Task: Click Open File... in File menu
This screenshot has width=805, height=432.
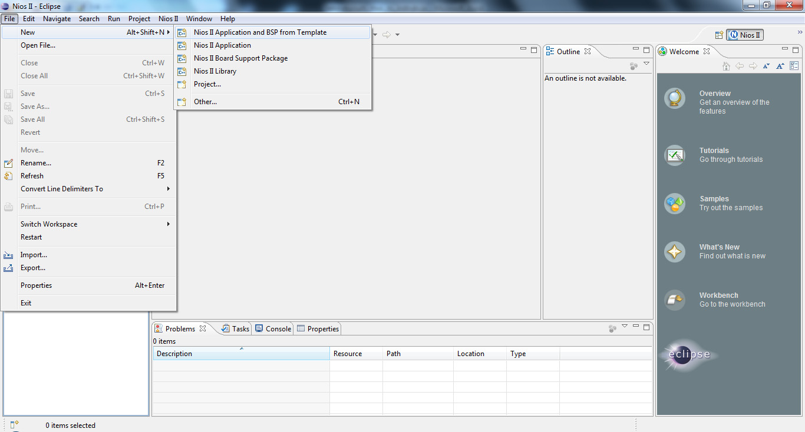Action: tap(89, 45)
